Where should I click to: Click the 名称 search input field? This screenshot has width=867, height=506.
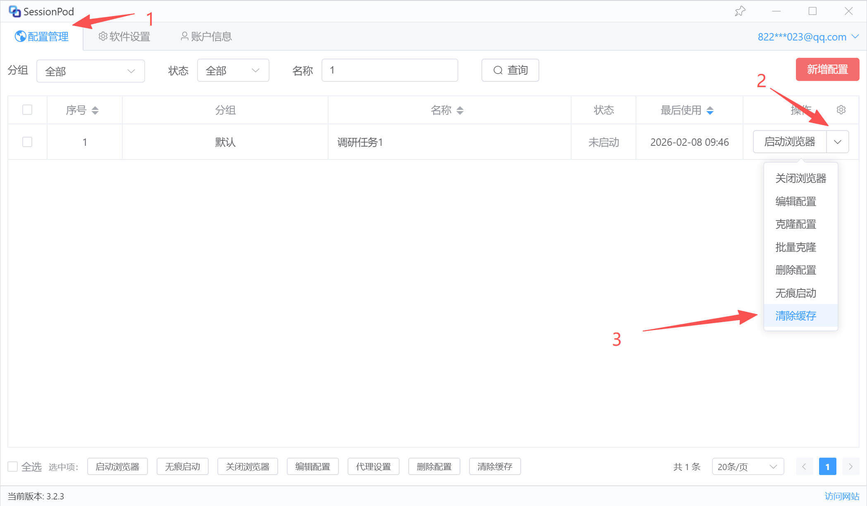tap(389, 70)
